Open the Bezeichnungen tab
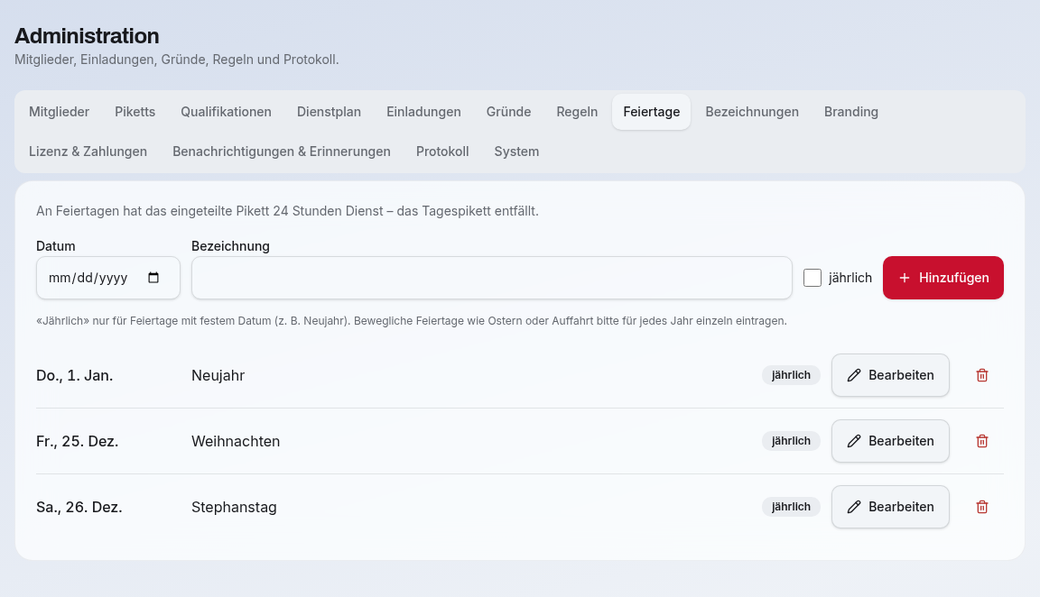 coord(752,112)
